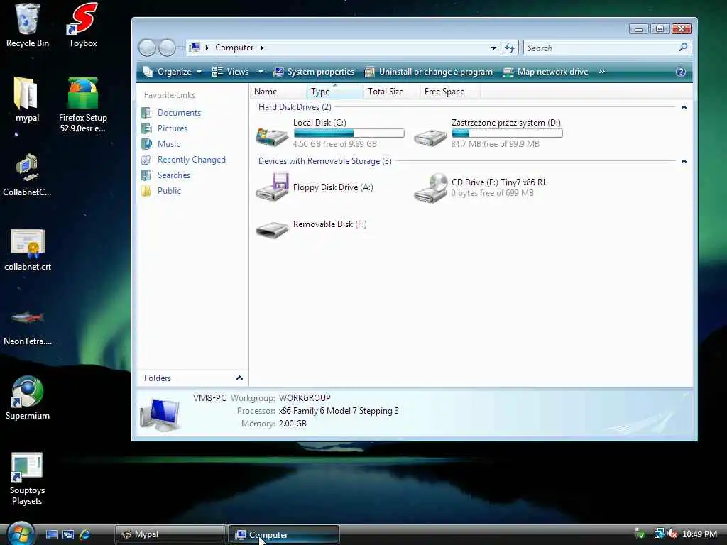Screen dimensions: 727x545
Task: Click the Back navigation button
Action: click(147, 48)
